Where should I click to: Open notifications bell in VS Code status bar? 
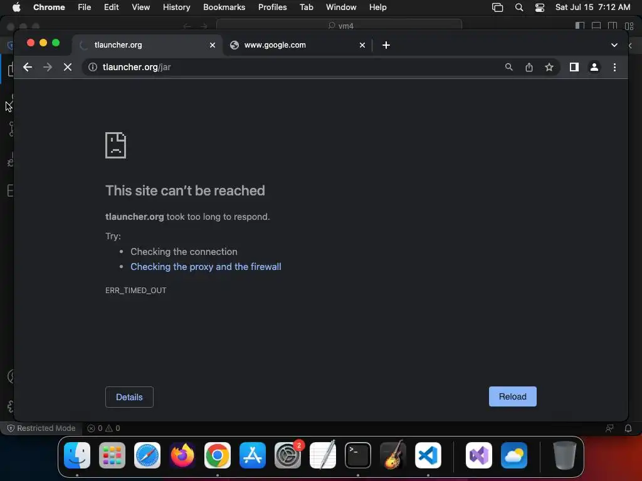(x=628, y=428)
